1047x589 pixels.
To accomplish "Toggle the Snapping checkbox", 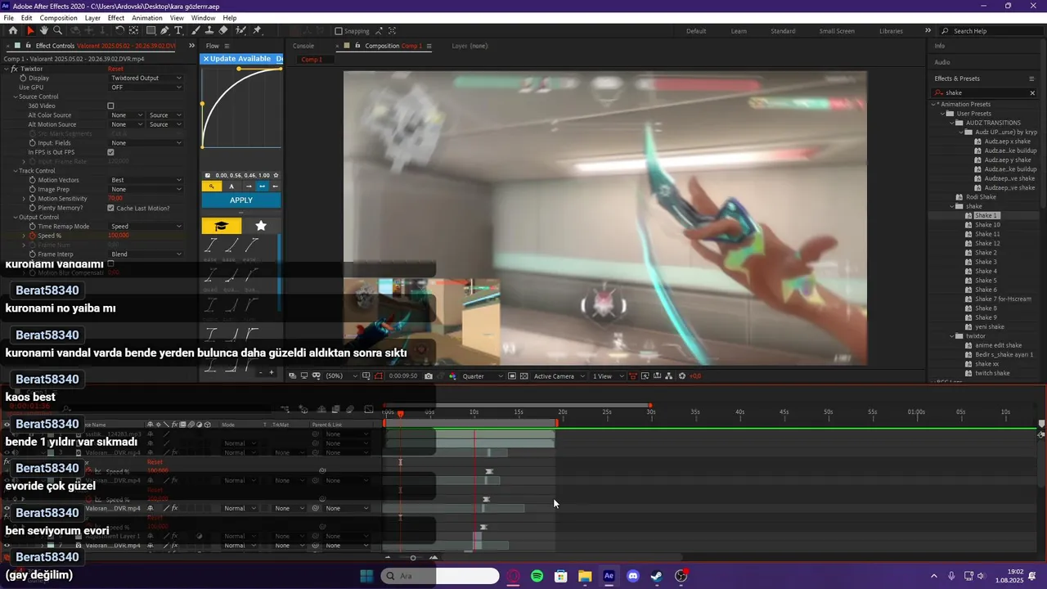I will (x=339, y=31).
